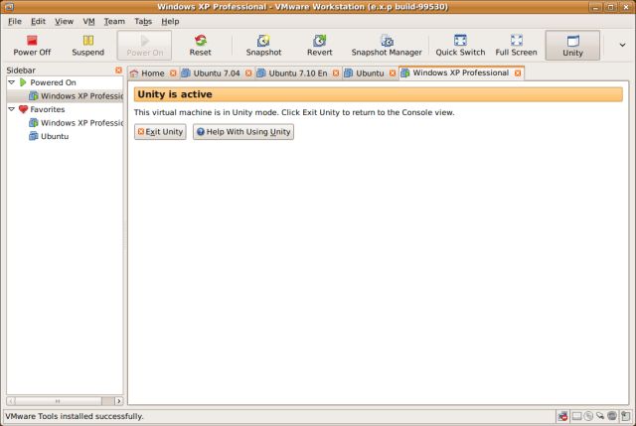This screenshot has height=426, width=636.
Task: Take a Snapshot using the toolbar
Action: (263, 45)
